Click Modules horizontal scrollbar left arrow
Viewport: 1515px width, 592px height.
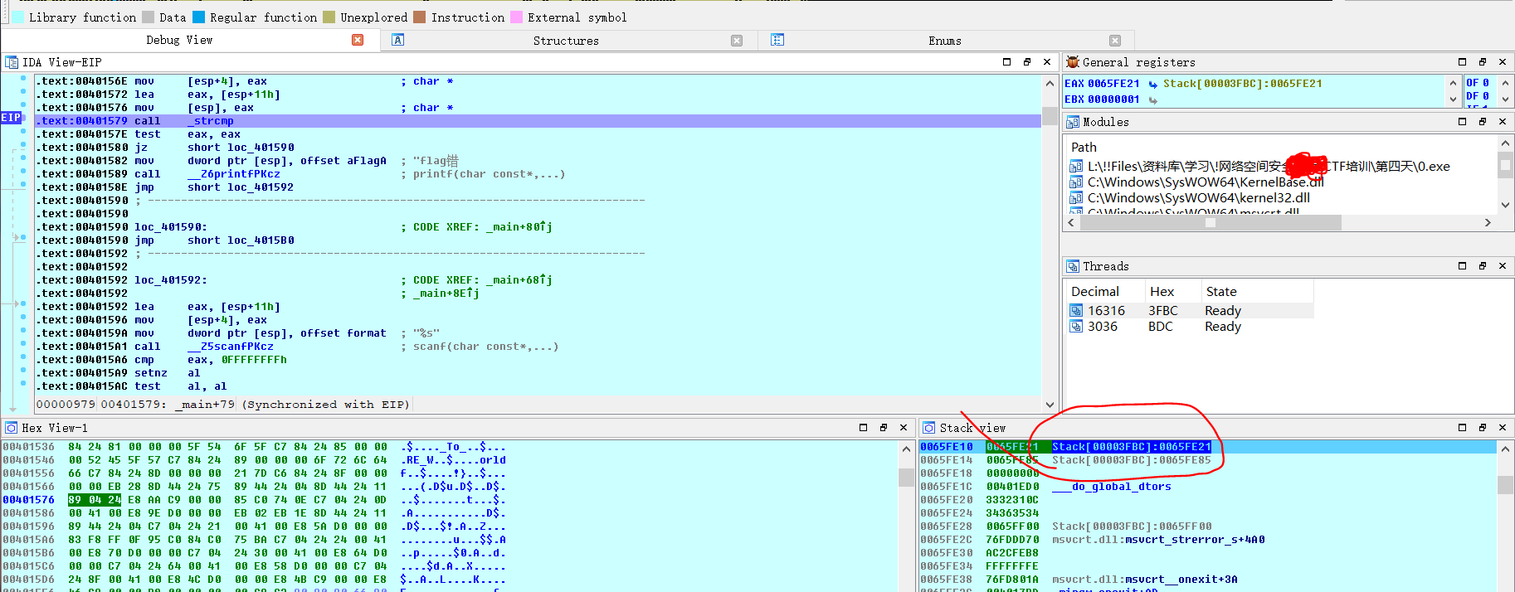[x=1071, y=222]
